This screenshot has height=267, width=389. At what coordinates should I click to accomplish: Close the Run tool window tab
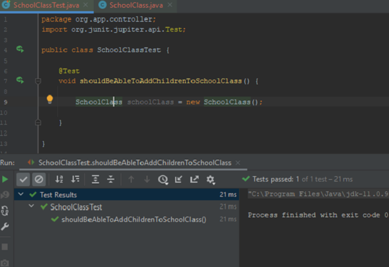(238, 163)
